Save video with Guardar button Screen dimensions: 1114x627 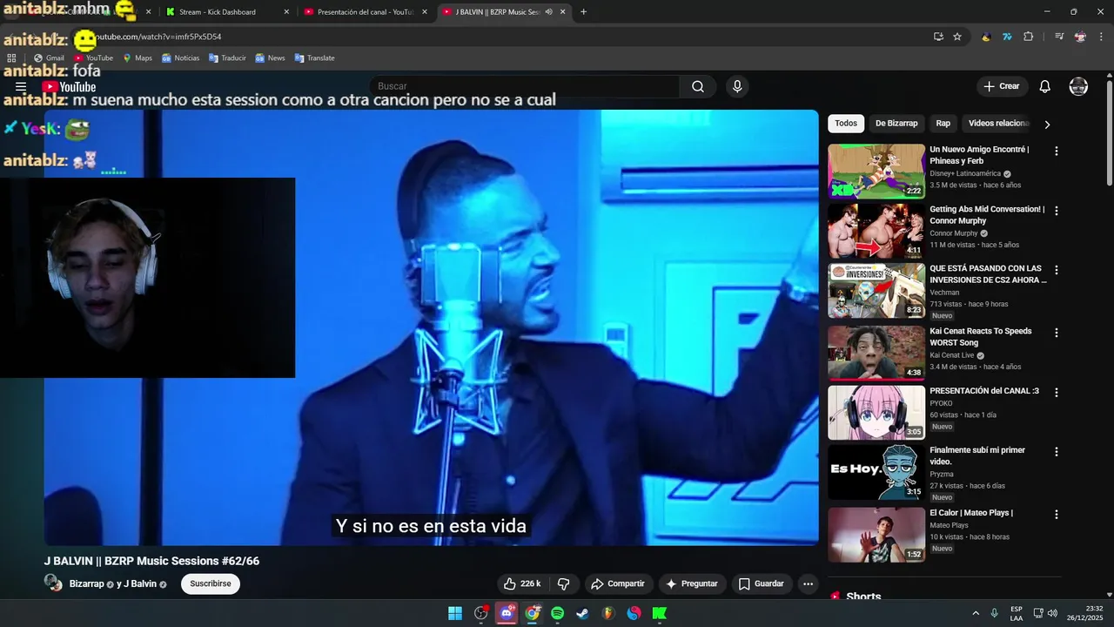762,583
